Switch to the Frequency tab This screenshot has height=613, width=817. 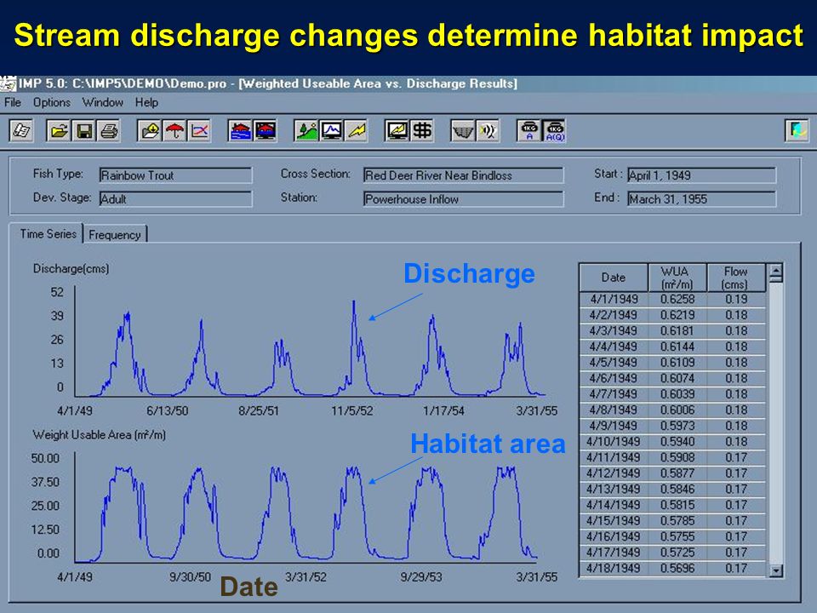pyautogui.click(x=115, y=235)
